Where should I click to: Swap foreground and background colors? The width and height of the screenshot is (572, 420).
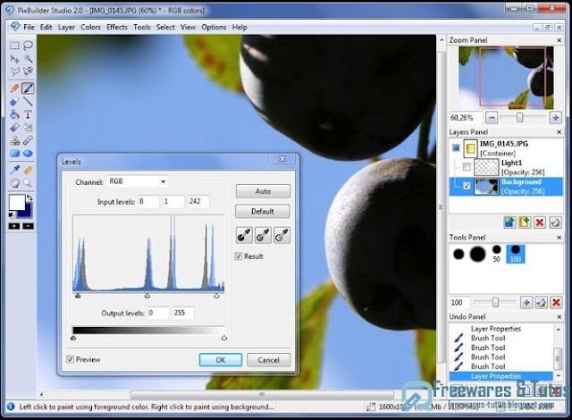point(29,198)
